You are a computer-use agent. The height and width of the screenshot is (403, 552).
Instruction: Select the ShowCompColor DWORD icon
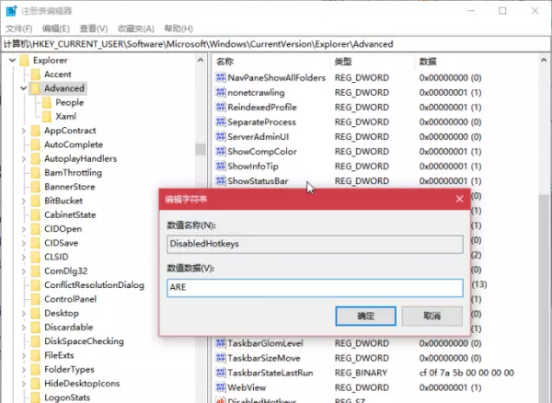coord(221,151)
